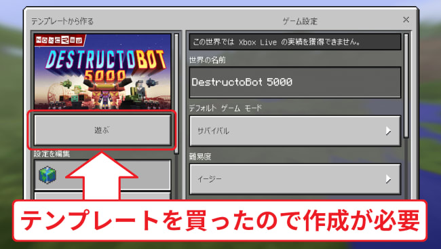Close the world creation dialog

click(406, 20)
